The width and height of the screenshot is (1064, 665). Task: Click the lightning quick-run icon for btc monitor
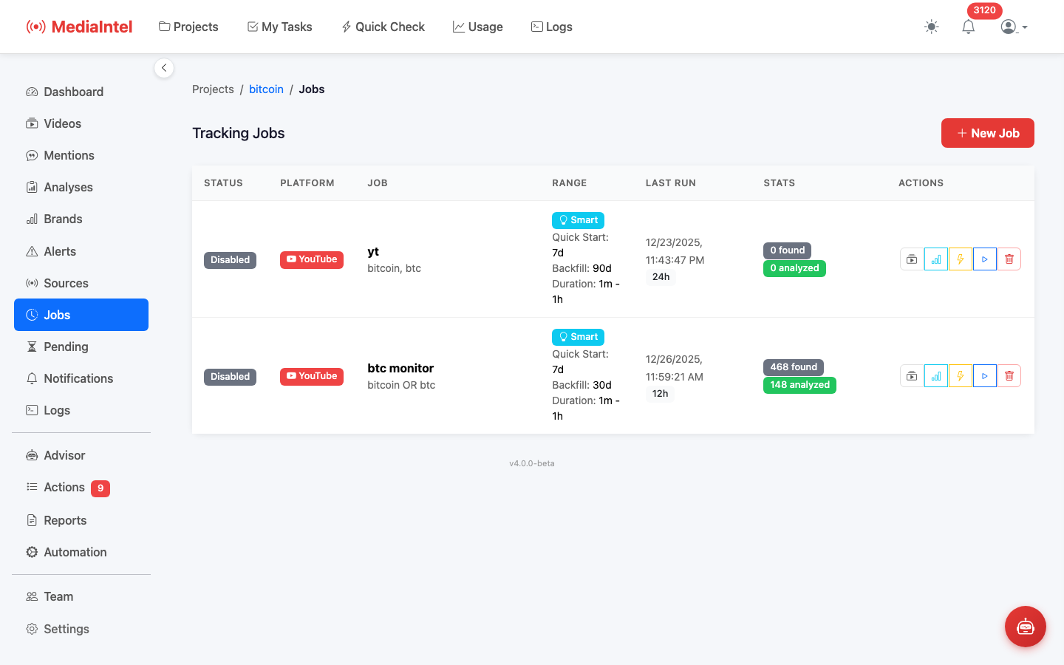coord(960,375)
